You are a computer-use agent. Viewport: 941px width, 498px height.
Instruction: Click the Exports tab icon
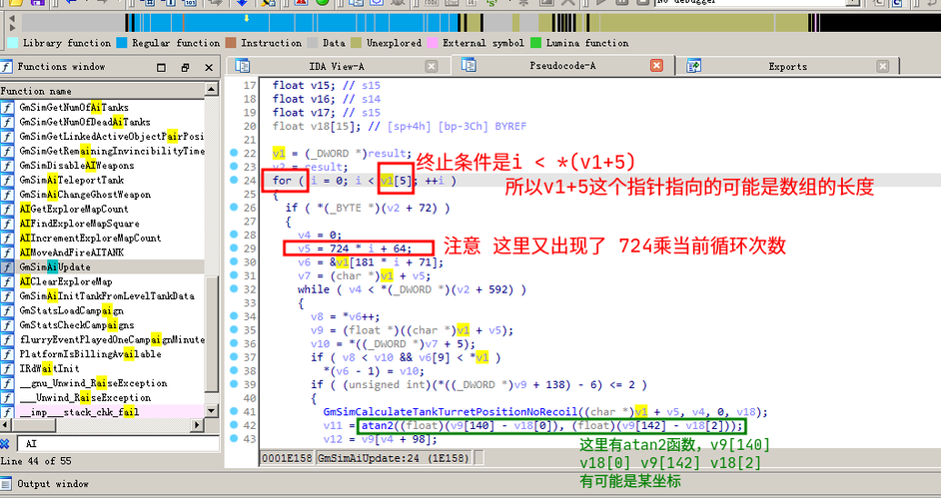point(694,66)
